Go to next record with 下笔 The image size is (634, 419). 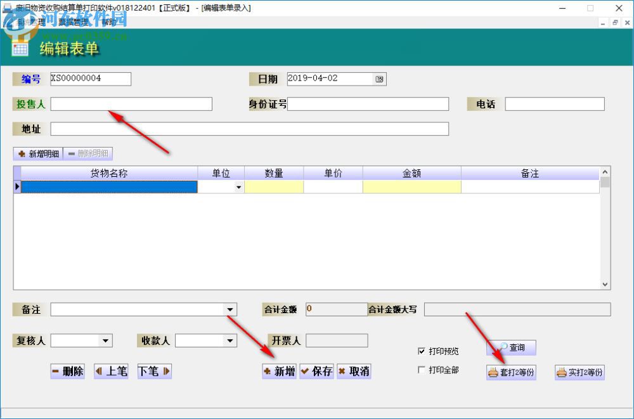pyautogui.click(x=155, y=371)
